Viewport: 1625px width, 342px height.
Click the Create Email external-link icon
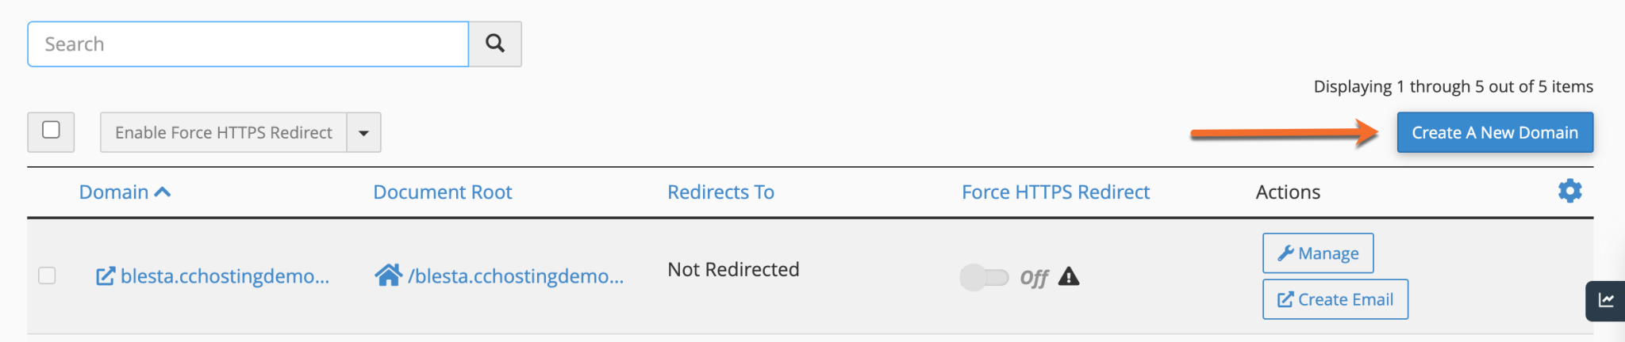(x=1285, y=300)
